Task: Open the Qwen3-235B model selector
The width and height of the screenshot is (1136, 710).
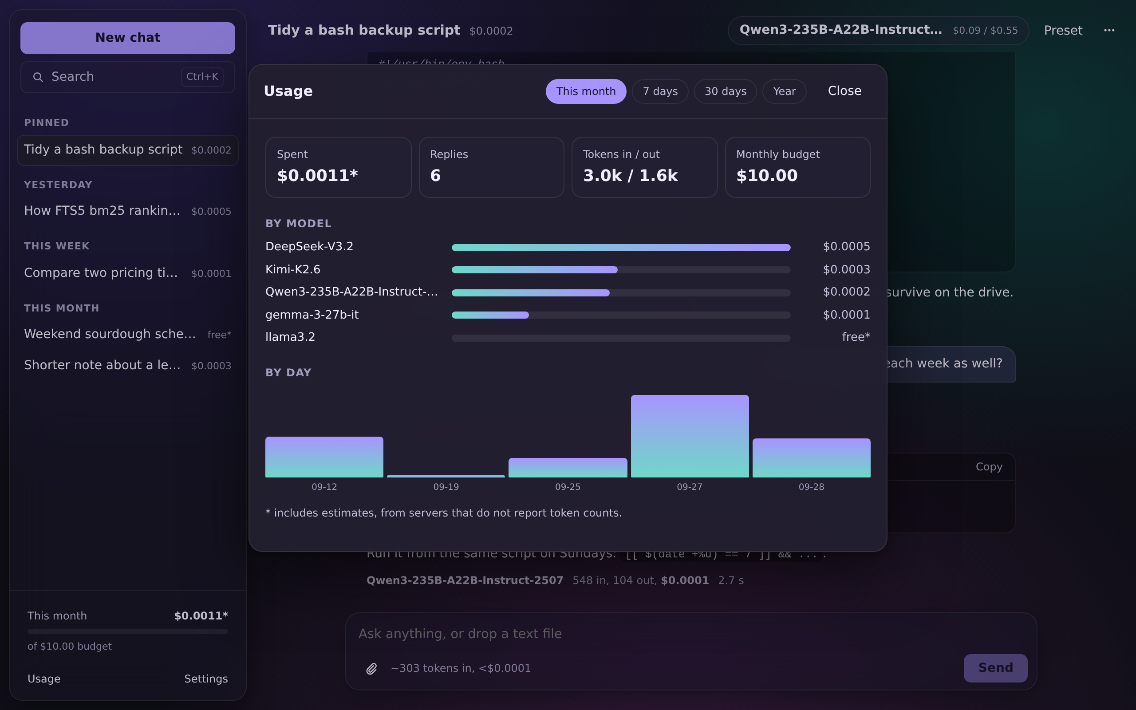Action: pyautogui.click(x=878, y=31)
